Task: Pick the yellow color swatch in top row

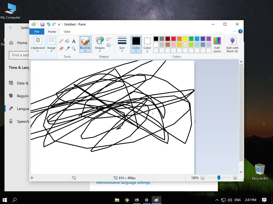Action: [x=185, y=39]
